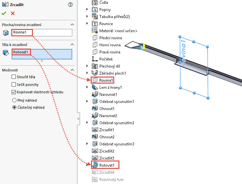The width and height of the screenshot is (242, 184).
Task: Collapse Možnosti section
Action: point(72,70)
